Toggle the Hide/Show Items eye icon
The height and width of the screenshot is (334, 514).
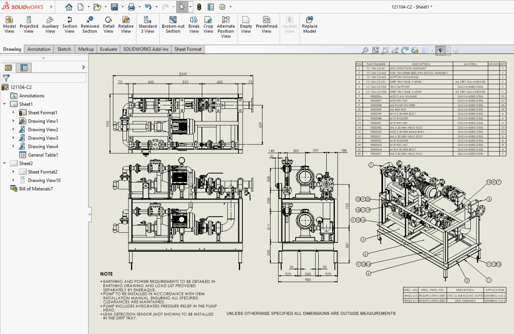click(440, 50)
